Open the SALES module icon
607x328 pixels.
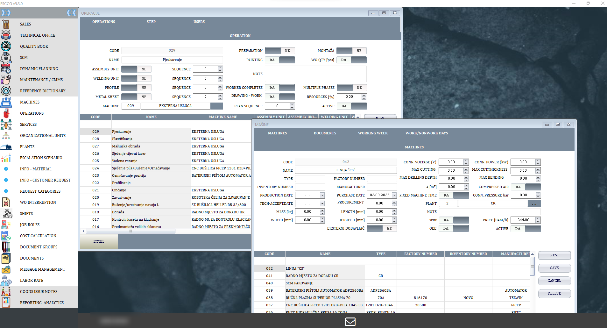pyautogui.click(x=6, y=24)
